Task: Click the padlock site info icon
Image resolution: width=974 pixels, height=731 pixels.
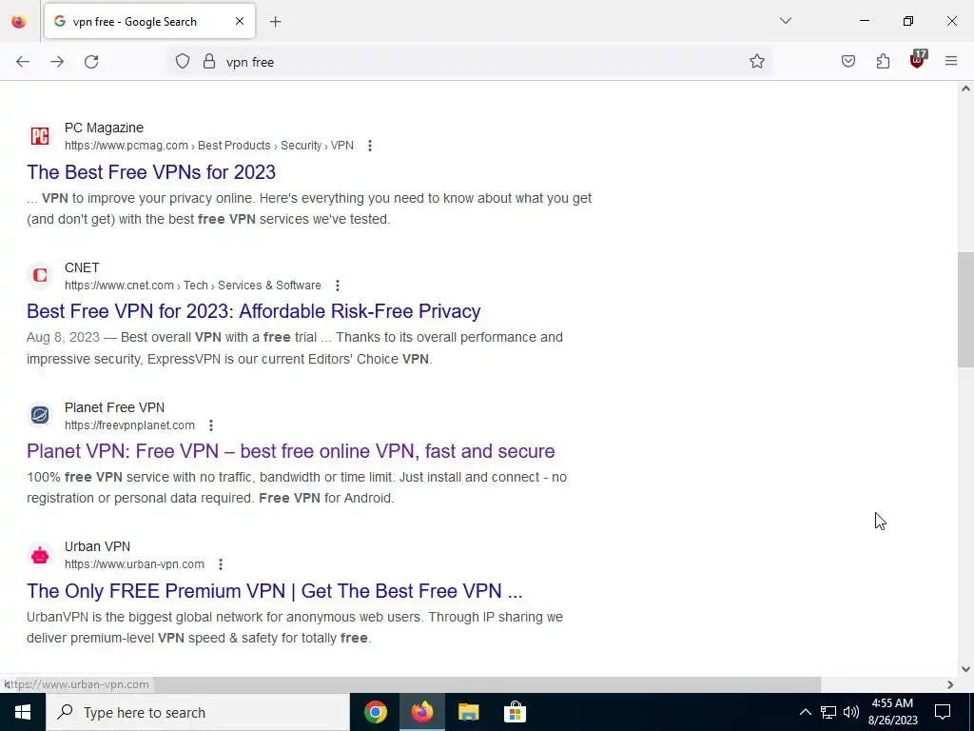Action: tap(209, 62)
